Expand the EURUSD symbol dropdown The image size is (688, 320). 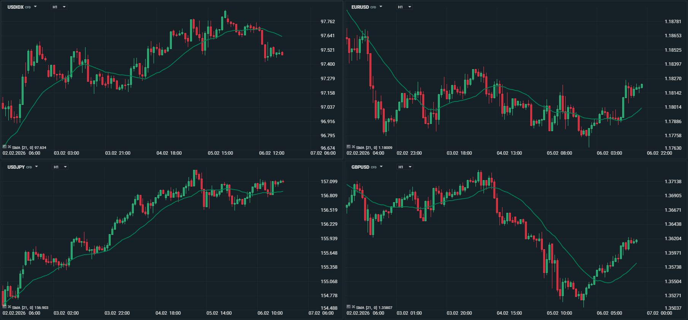coord(381,7)
